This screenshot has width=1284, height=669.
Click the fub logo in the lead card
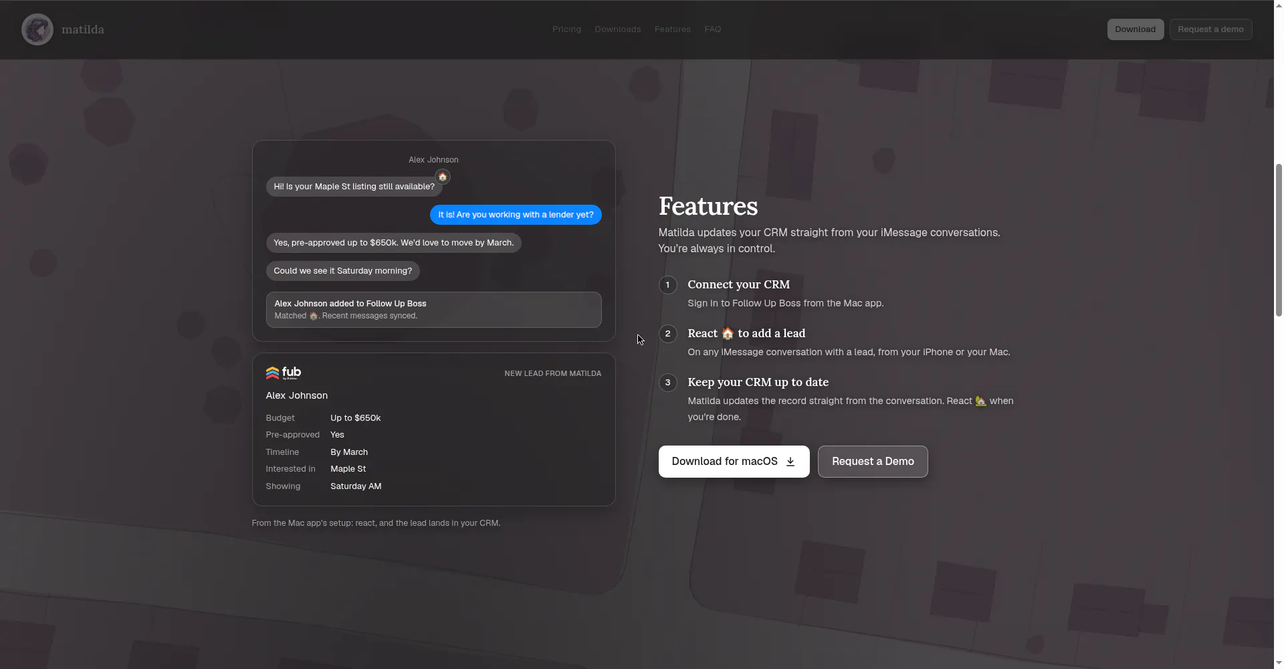(284, 373)
